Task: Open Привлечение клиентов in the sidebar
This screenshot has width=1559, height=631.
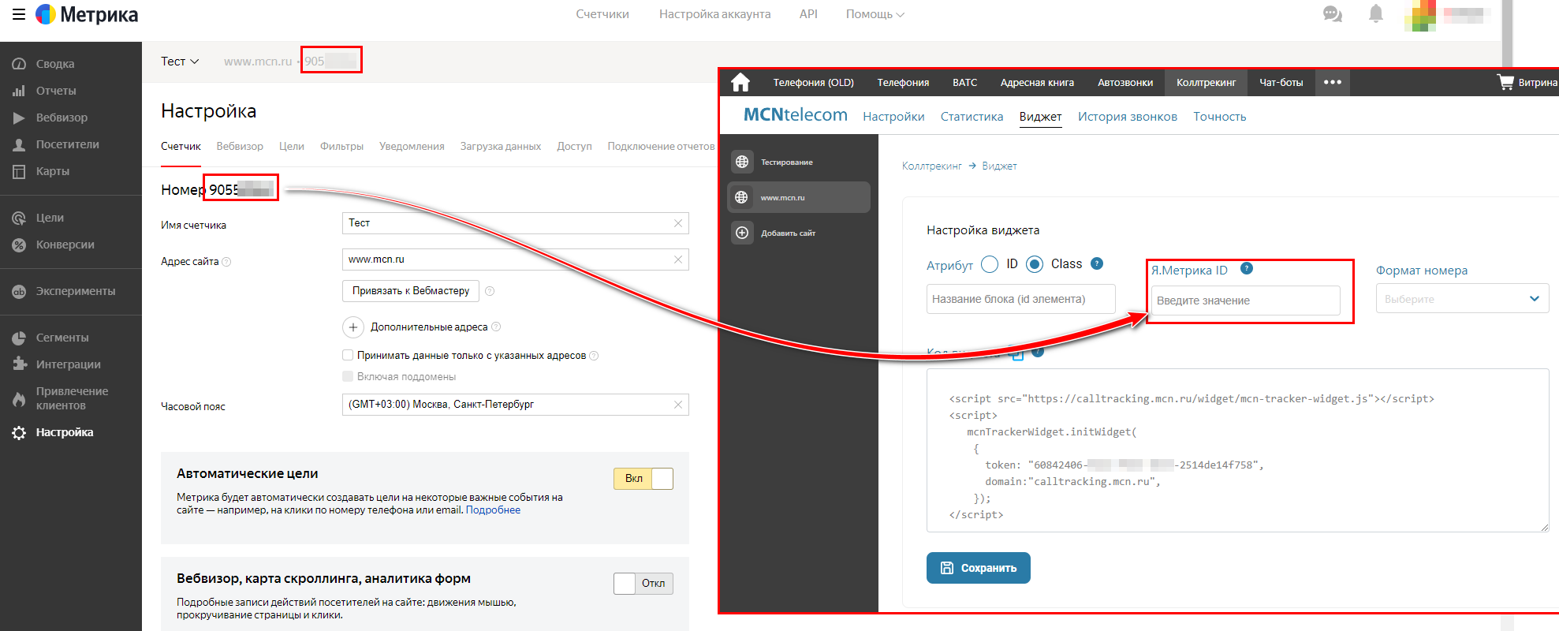Action: (71, 398)
